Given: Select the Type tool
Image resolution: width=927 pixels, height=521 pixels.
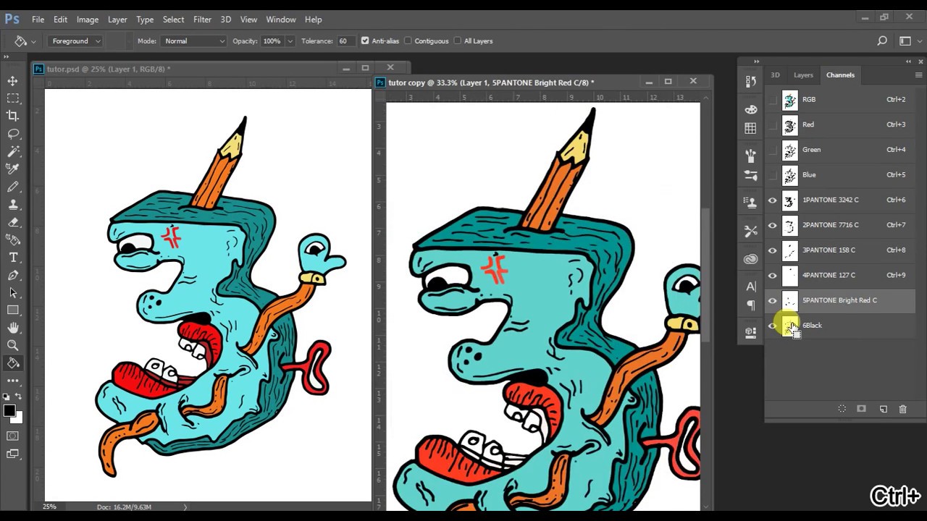Looking at the screenshot, I should pyautogui.click(x=13, y=258).
